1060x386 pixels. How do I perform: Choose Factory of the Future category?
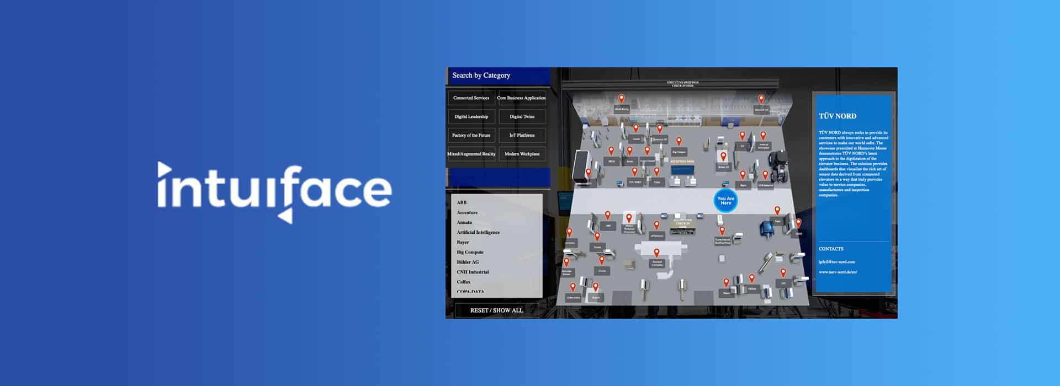pos(471,135)
